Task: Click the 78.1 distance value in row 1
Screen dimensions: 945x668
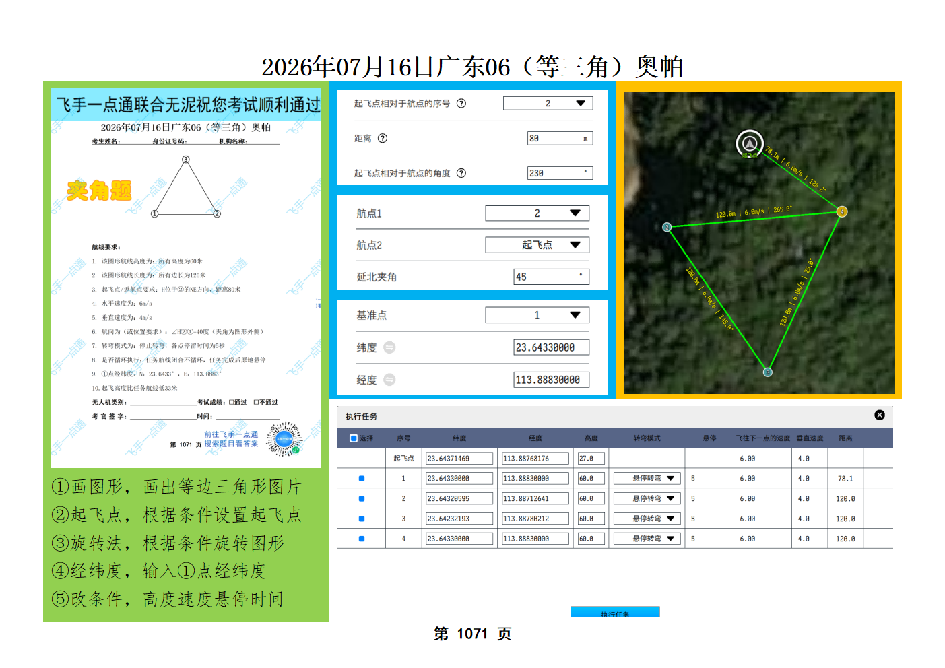Action: (x=845, y=479)
